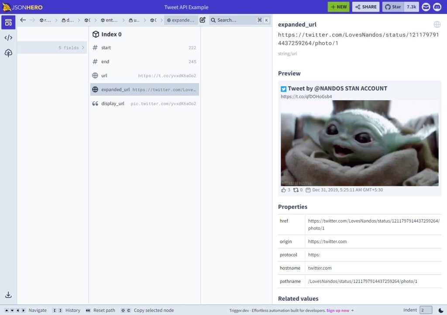Click the globe icon beside url row
Image resolution: width=447 pixels, height=315 pixels.
coord(95,75)
